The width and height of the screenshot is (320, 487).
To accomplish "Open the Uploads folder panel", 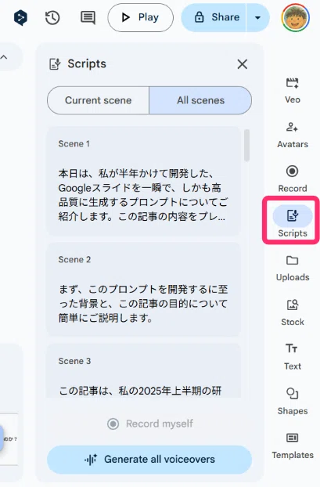I will point(293,269).
